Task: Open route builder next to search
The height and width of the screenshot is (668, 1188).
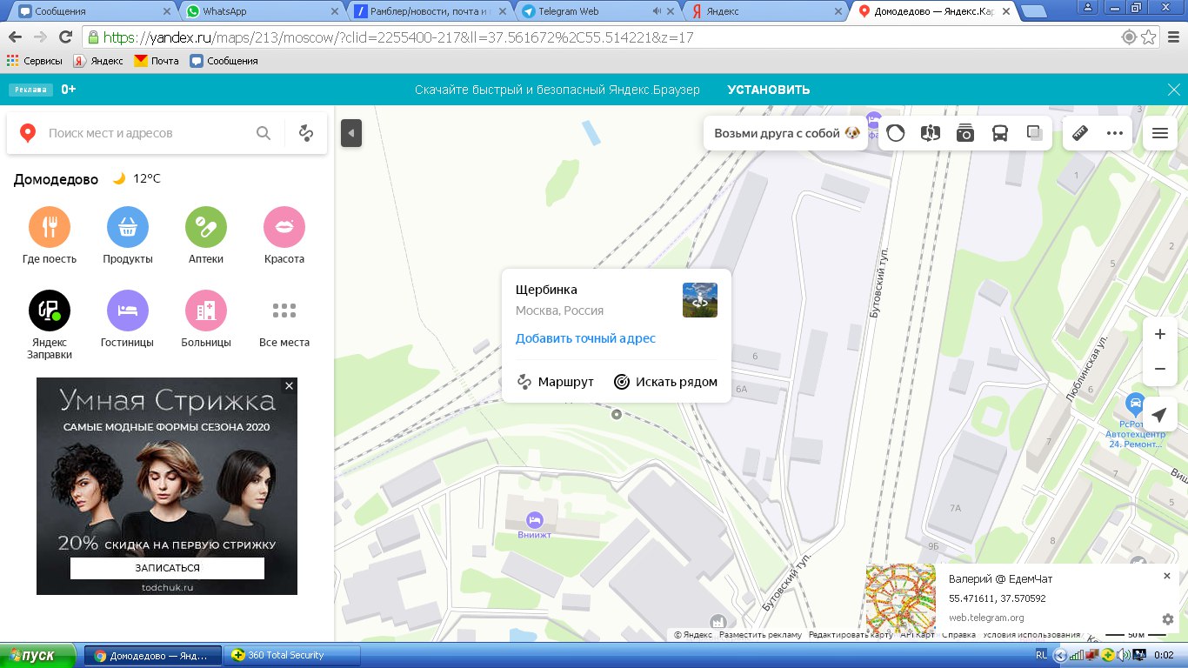Action: pos(305,133)
